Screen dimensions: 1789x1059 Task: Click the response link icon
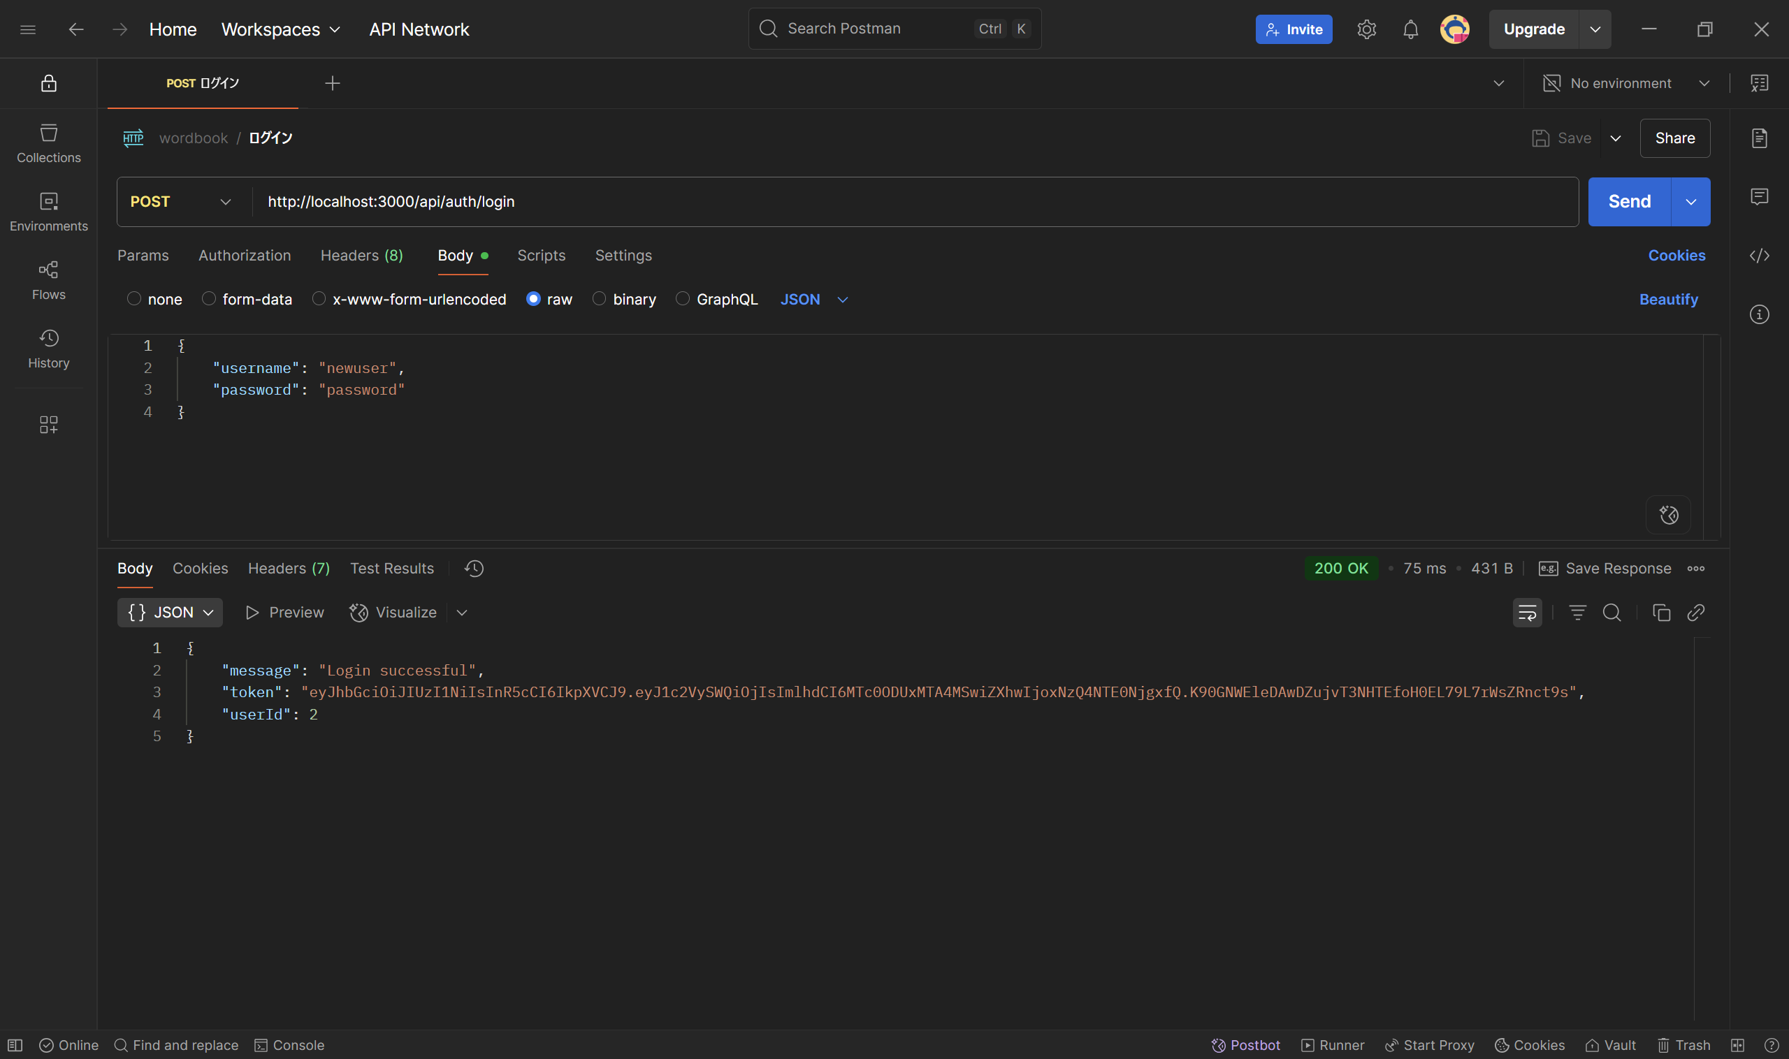(1696, 613)
